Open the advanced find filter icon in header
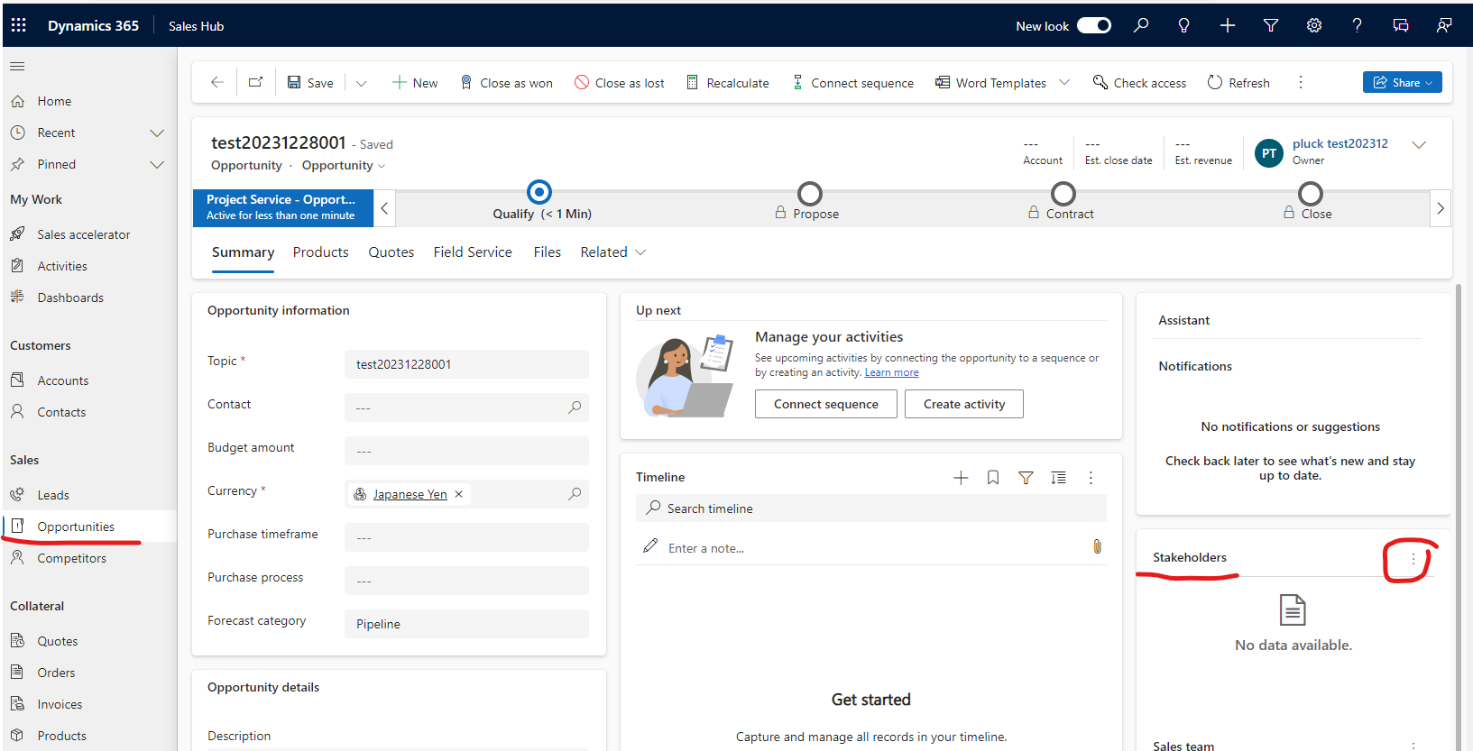 coord(1271,25)
